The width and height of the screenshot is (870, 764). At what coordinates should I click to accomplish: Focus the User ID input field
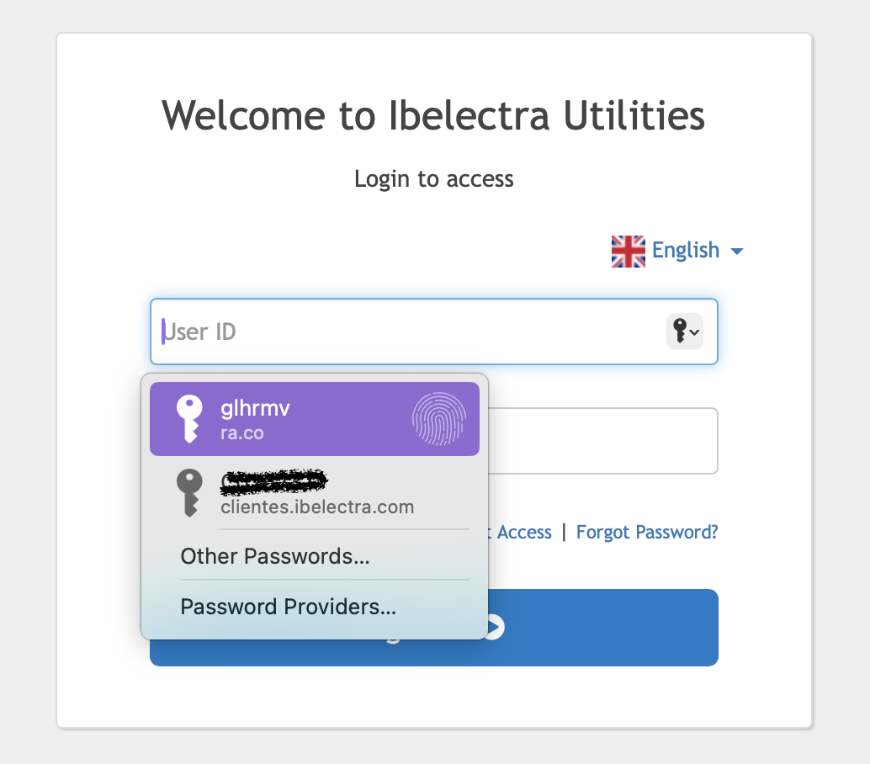tap(404, 332)
